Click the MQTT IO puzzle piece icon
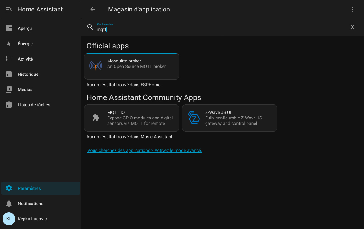Screen dimensions: 364x229 click(96, 118)
